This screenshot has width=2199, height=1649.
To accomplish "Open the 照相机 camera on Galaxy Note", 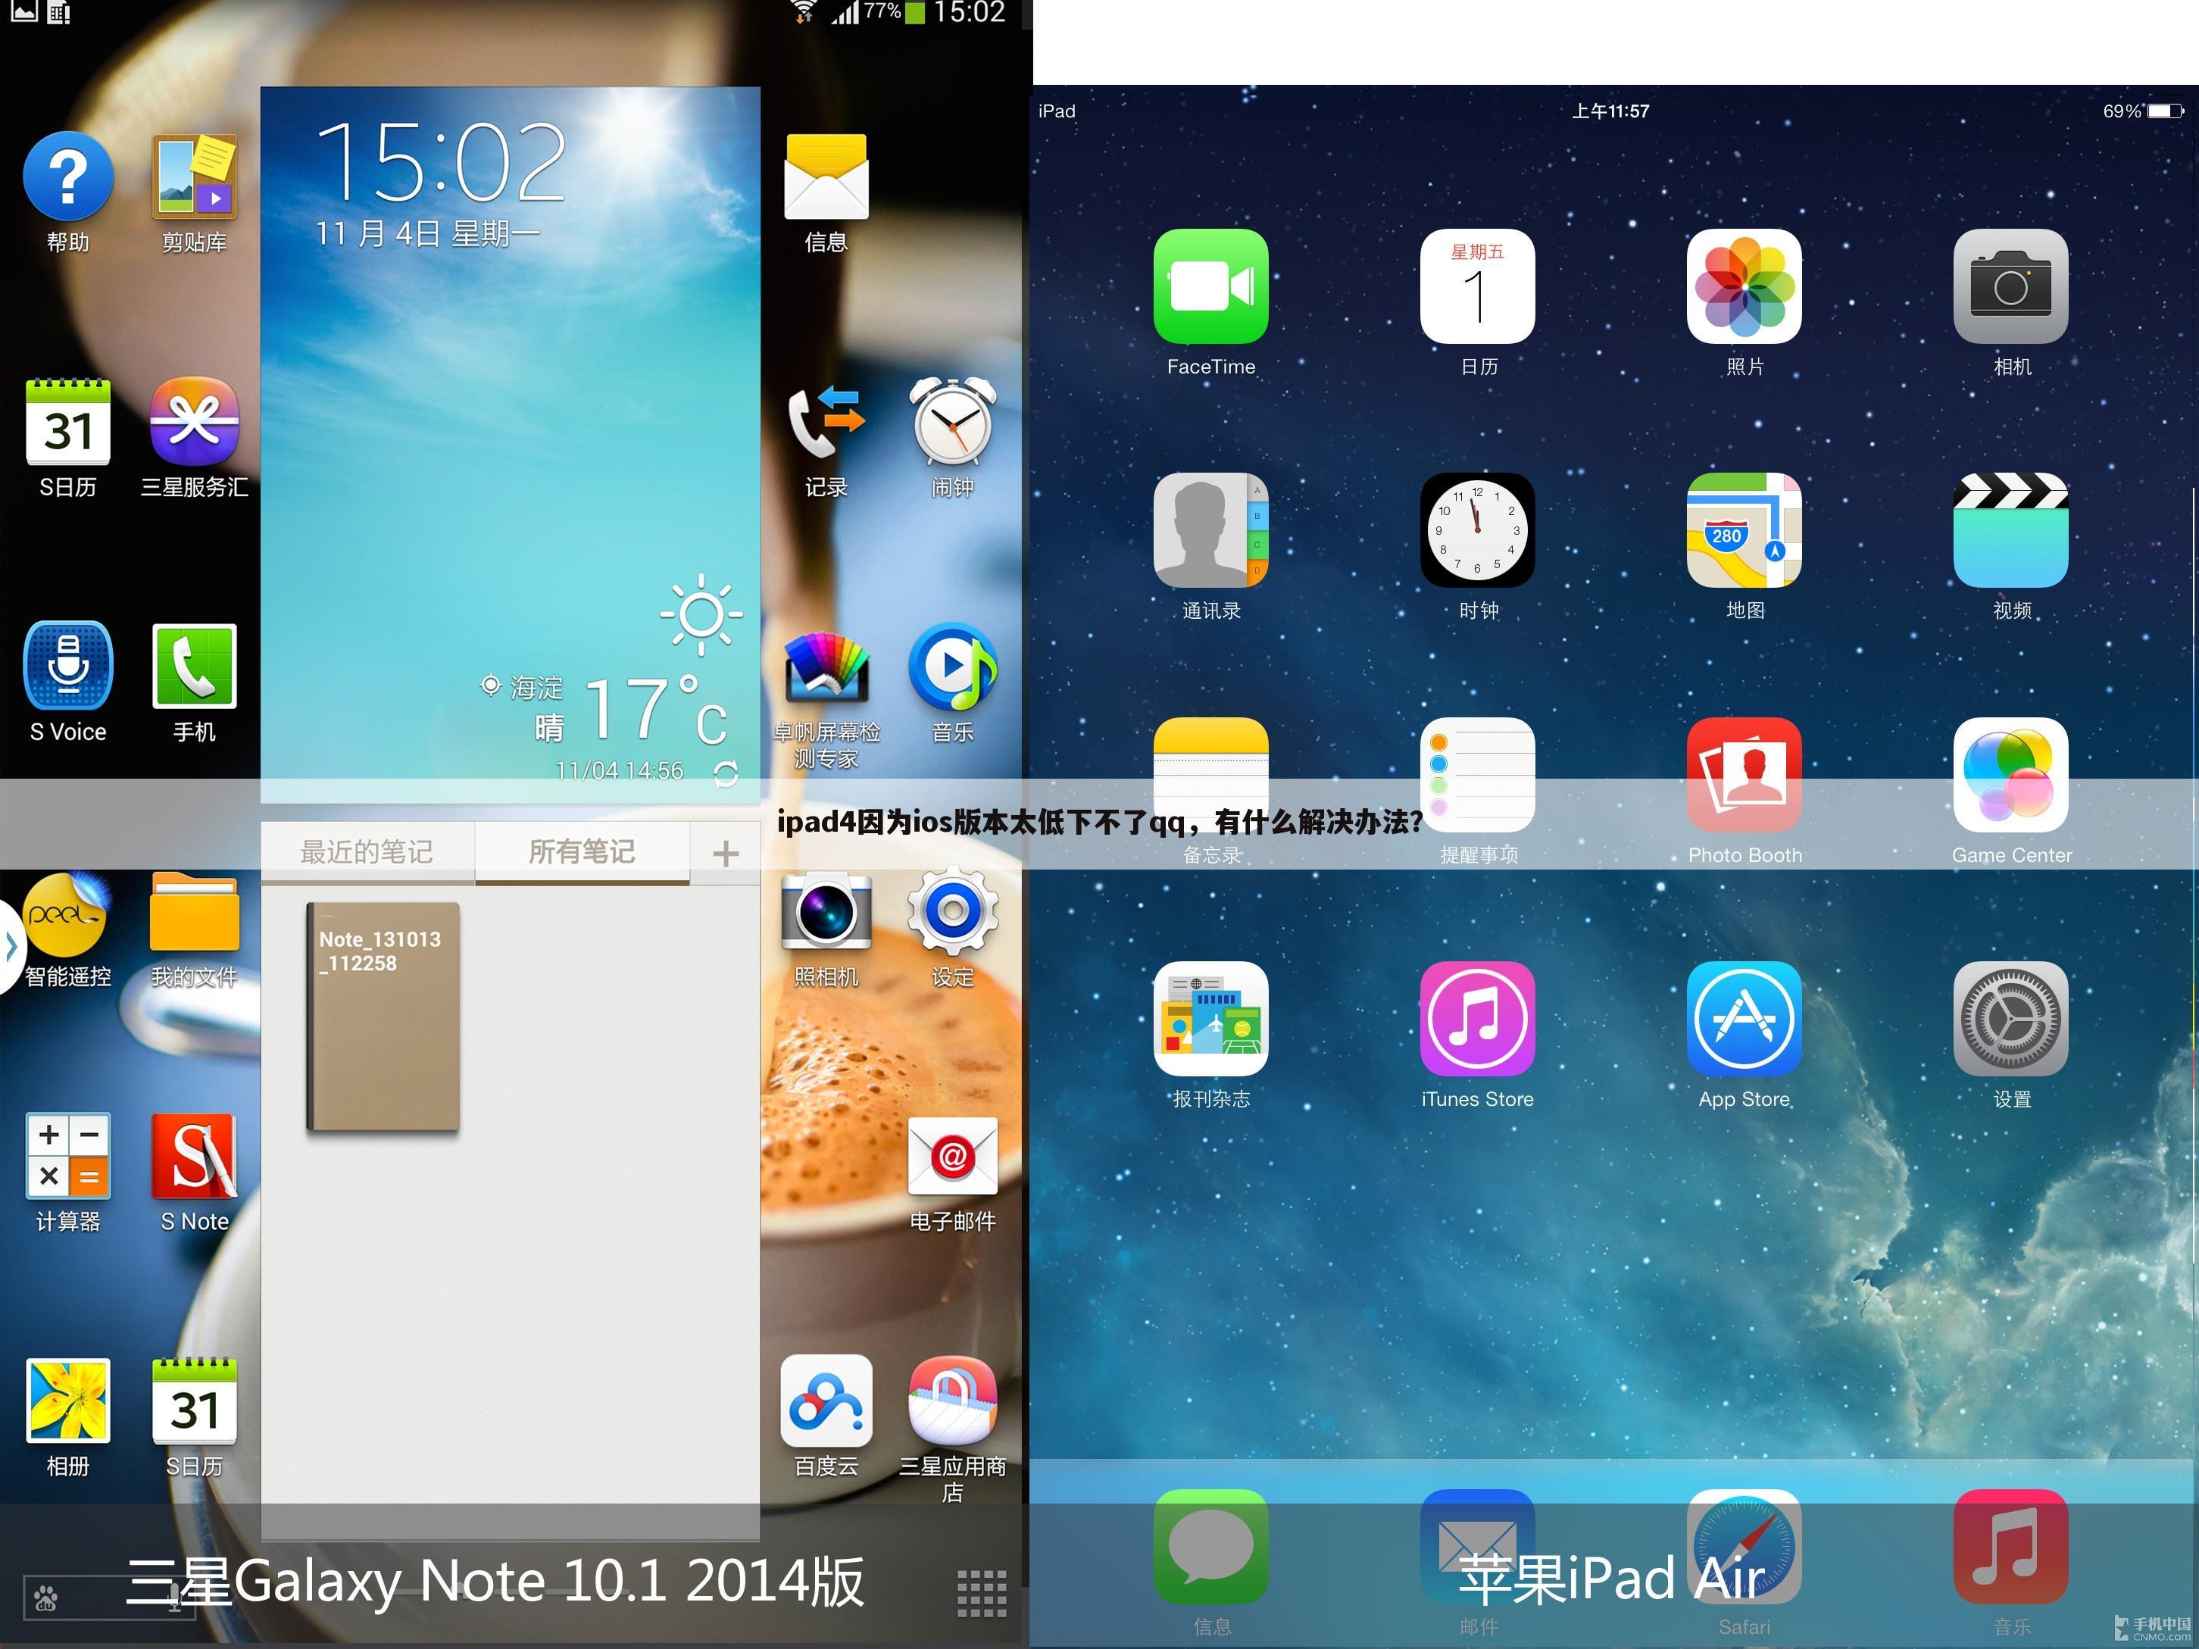I will click(x=826, y=913).
